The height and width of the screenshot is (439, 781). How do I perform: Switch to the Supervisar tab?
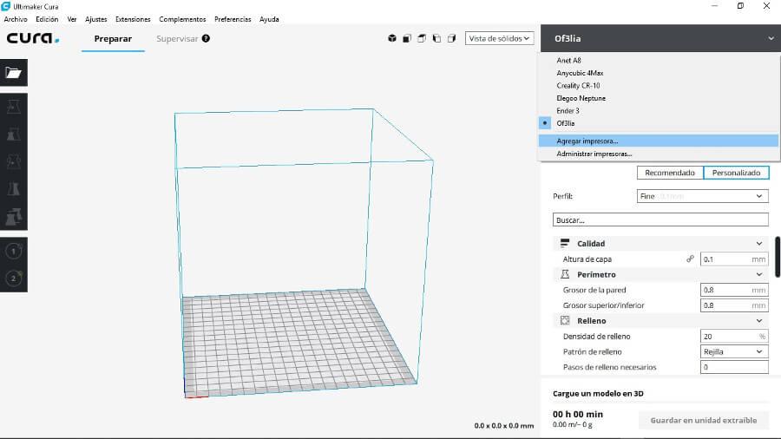[177, 39]
